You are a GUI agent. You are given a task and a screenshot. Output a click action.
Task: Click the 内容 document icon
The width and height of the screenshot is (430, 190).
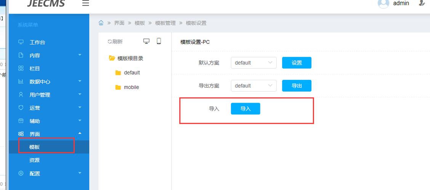coord(21,55)
